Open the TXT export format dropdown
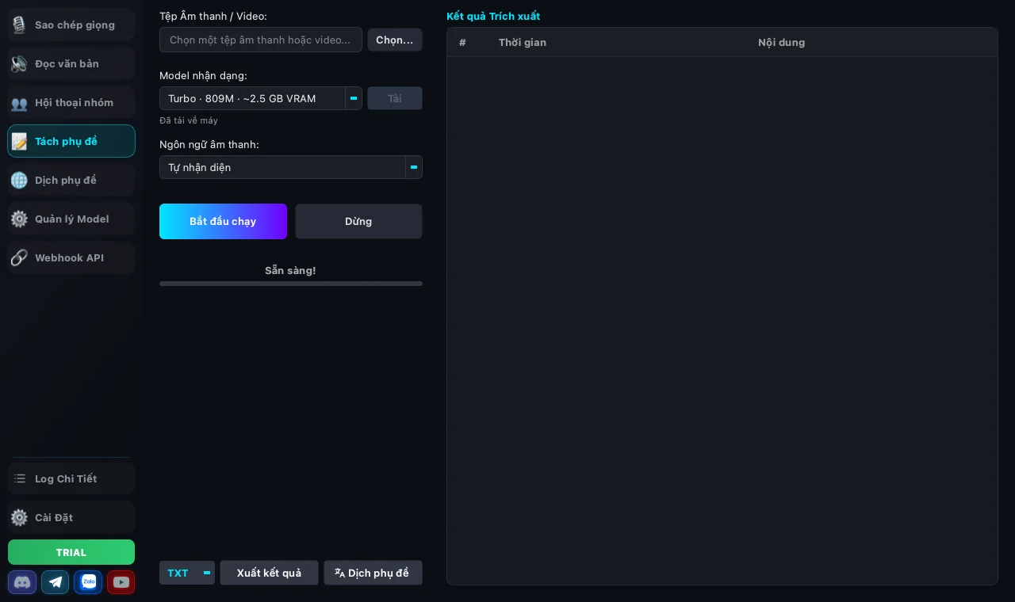This screenshot has width=1015, height=602. tap(187, 573)
